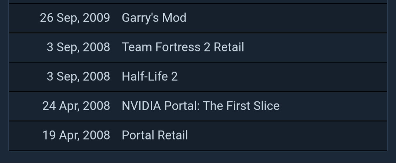
Task: Click the empty right area of Garry's Mod row
Action: point(293,18)
